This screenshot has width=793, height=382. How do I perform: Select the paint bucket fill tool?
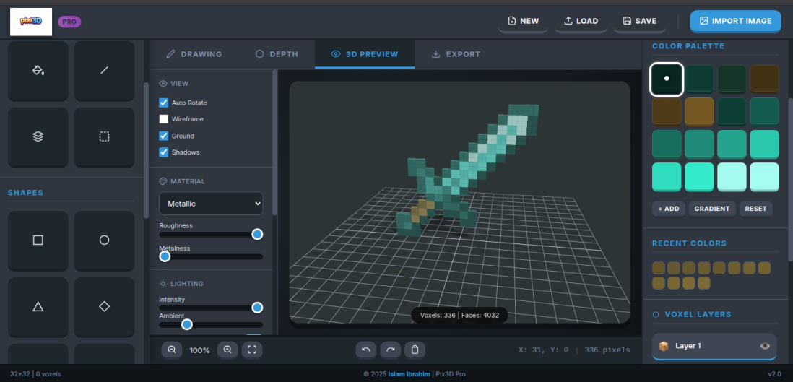point(38,70)
